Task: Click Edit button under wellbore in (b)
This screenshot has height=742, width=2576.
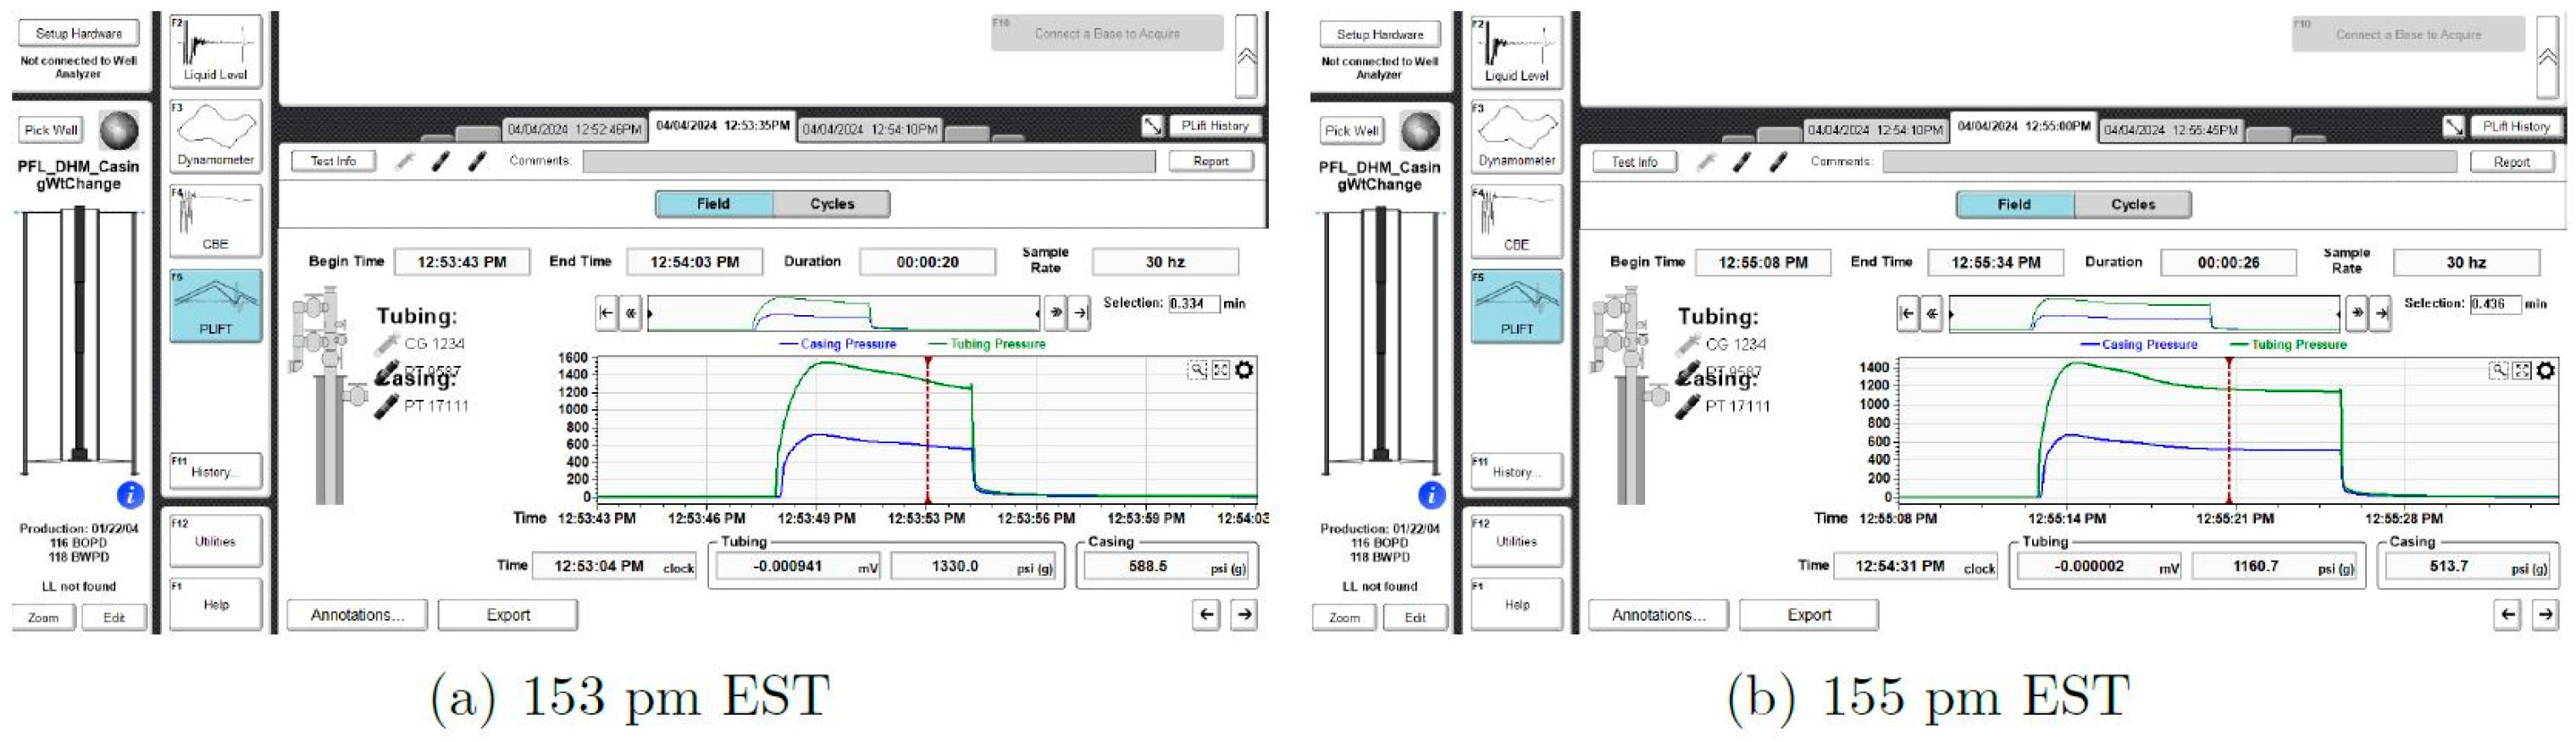Action: pos(1415,618)
